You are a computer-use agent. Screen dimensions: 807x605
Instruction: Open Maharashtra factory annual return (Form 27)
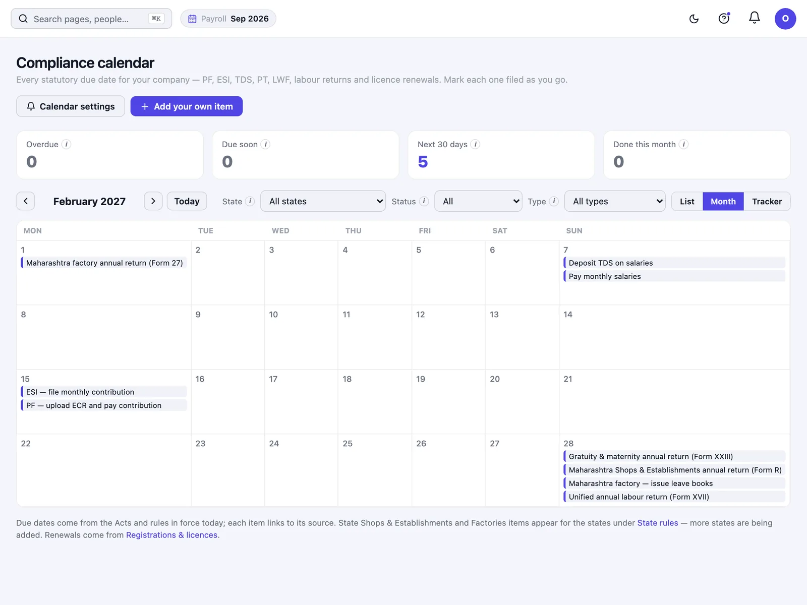coord(104,263)
